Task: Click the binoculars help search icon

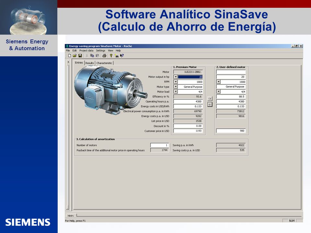Action: (x=116, y=56)
